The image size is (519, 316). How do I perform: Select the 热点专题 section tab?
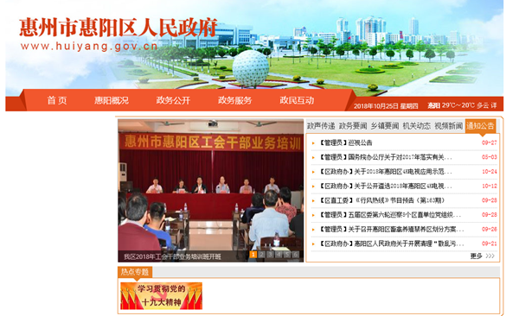click(x=135, y=272)
